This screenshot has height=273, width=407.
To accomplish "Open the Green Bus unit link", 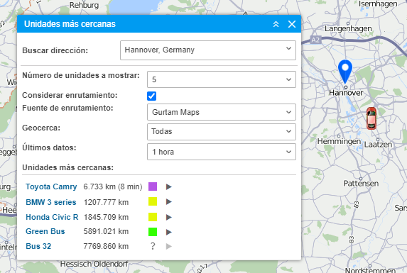I will (45, 231).
